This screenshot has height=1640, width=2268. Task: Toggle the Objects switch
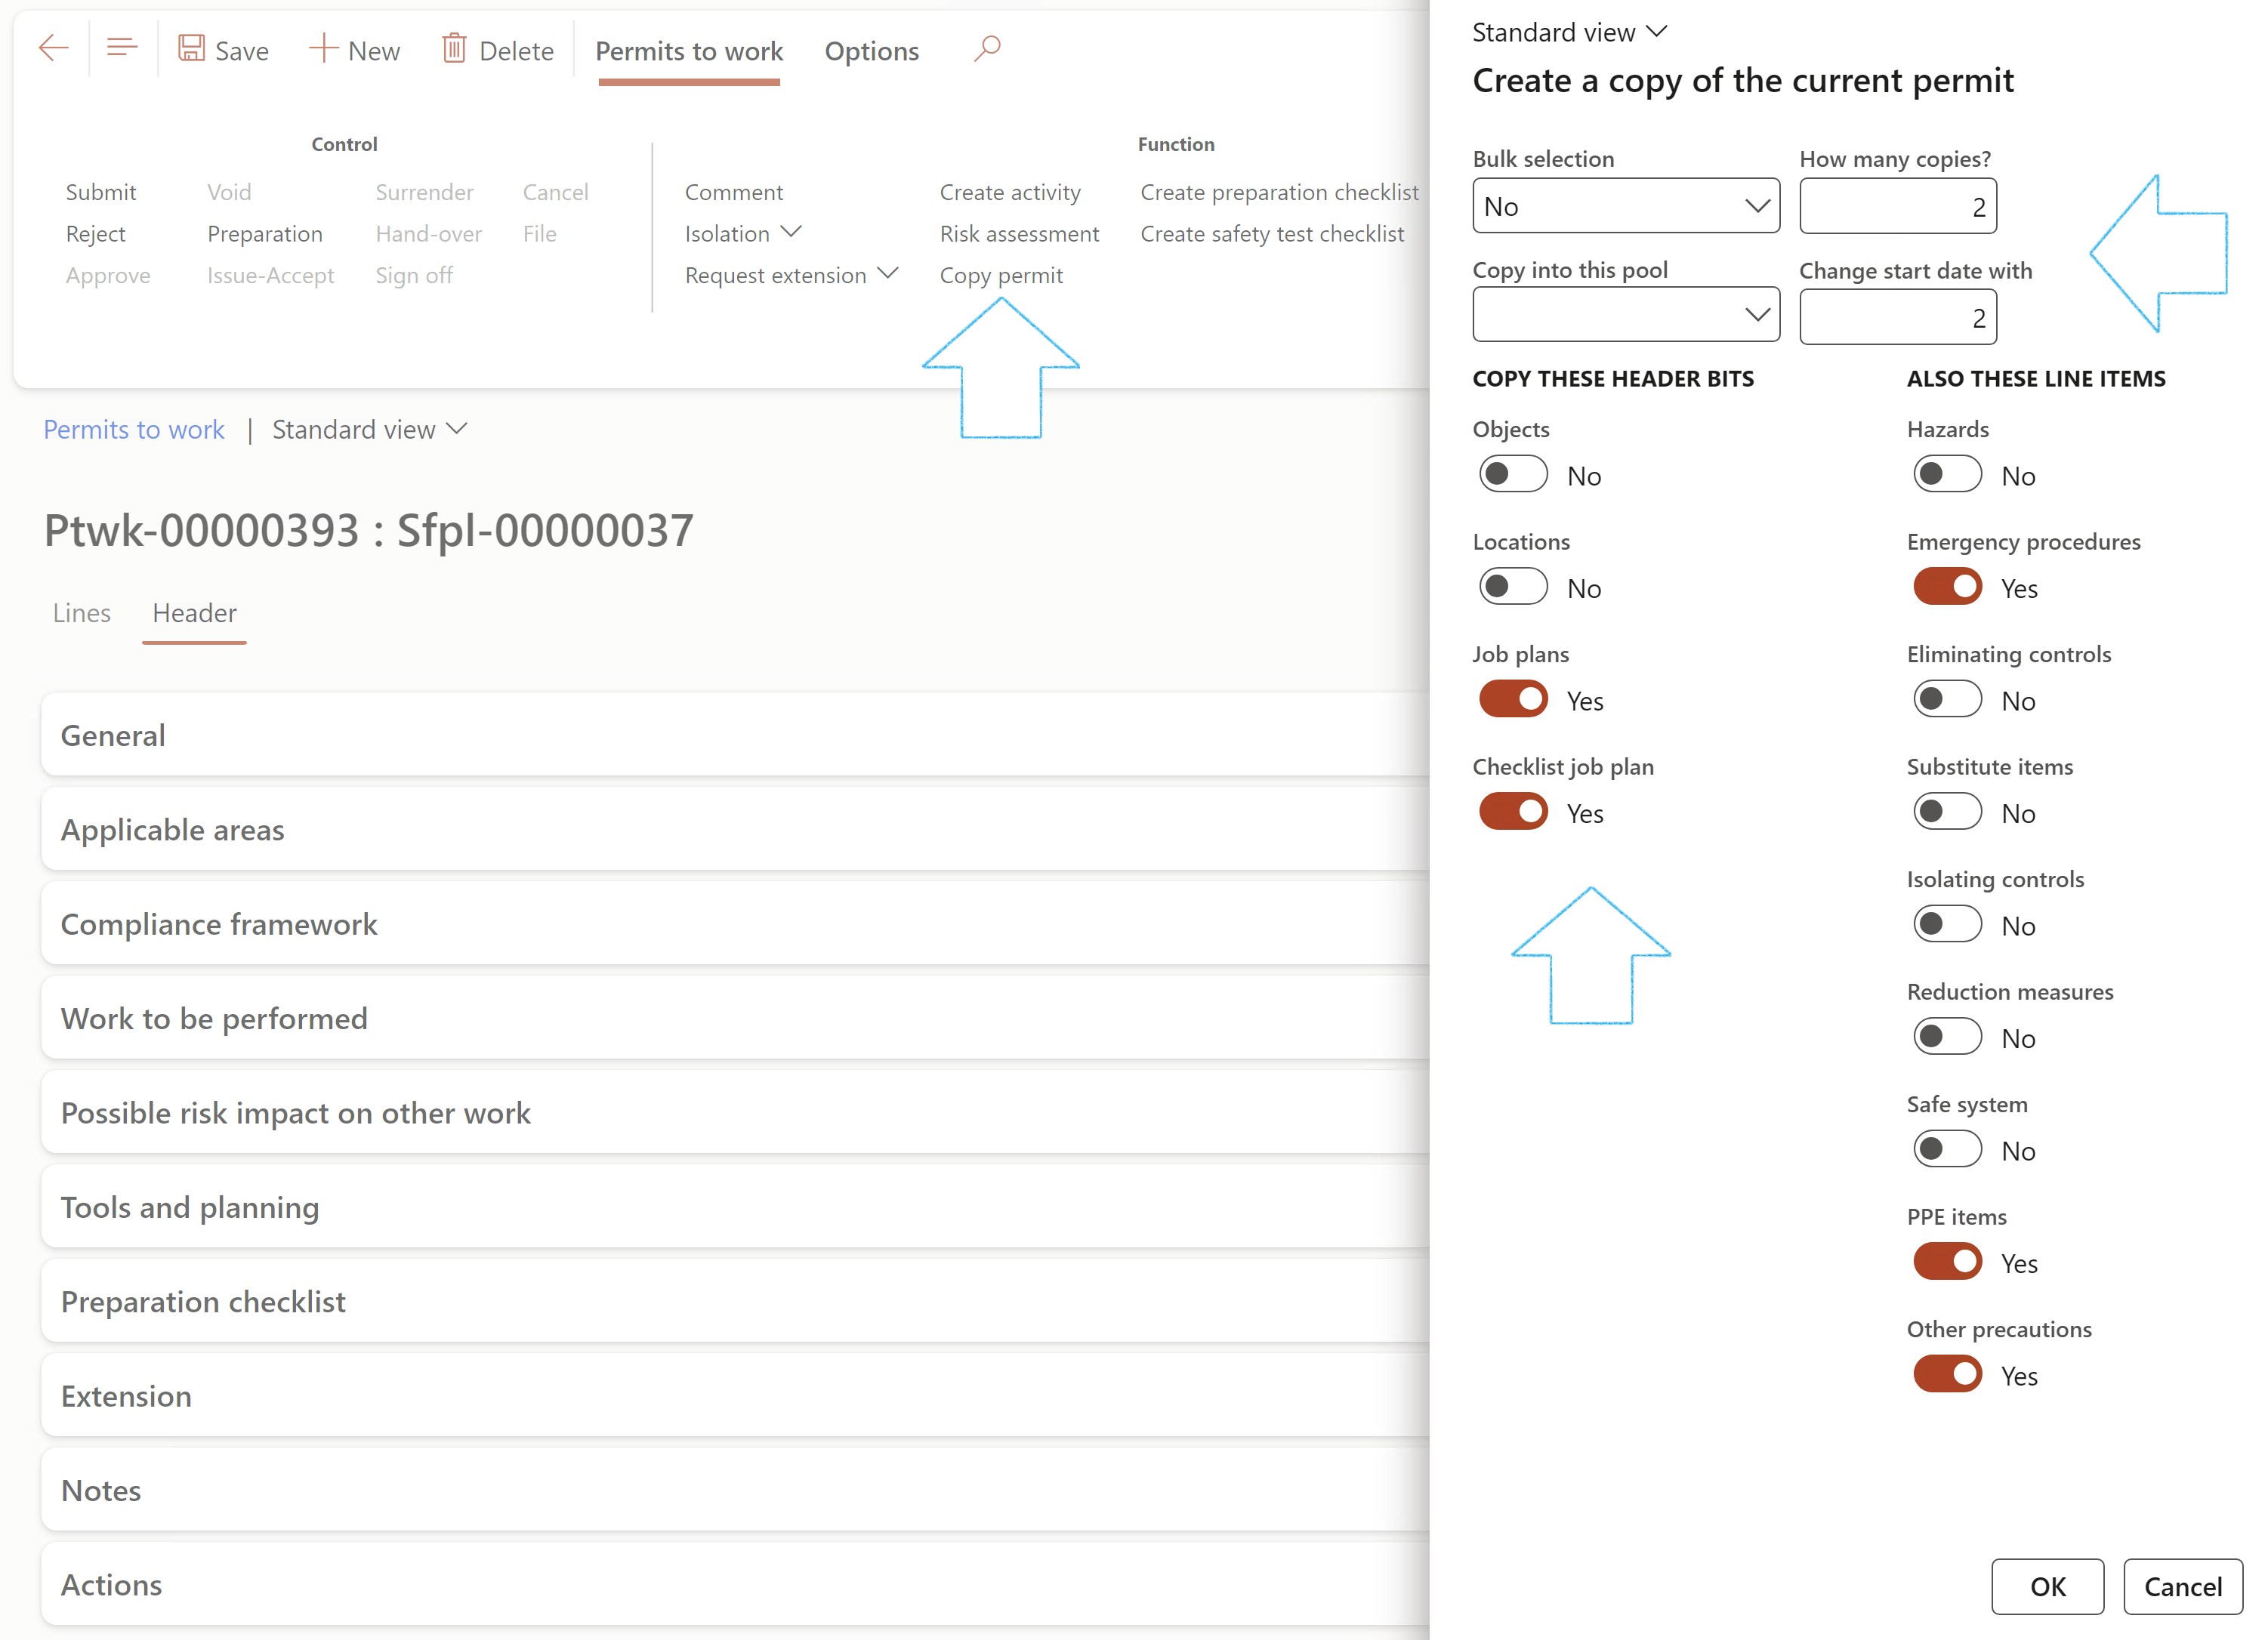coord(1513,475)
